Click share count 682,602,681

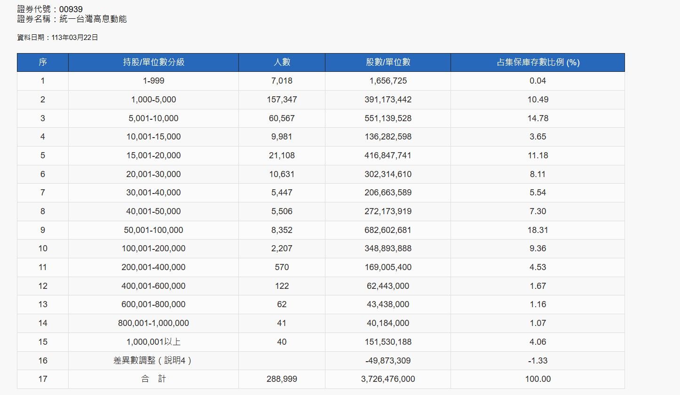tap(388, 230)
